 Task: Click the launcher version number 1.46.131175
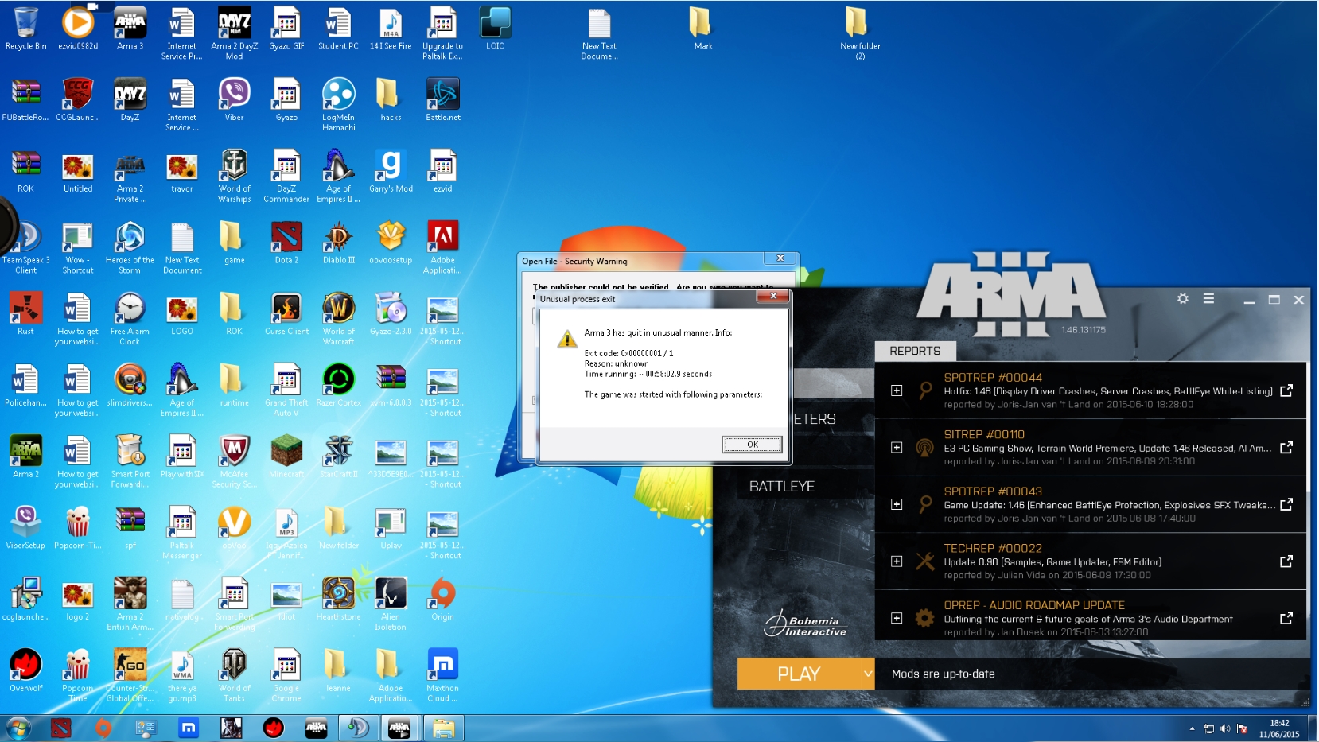[x=1083, y=330]
